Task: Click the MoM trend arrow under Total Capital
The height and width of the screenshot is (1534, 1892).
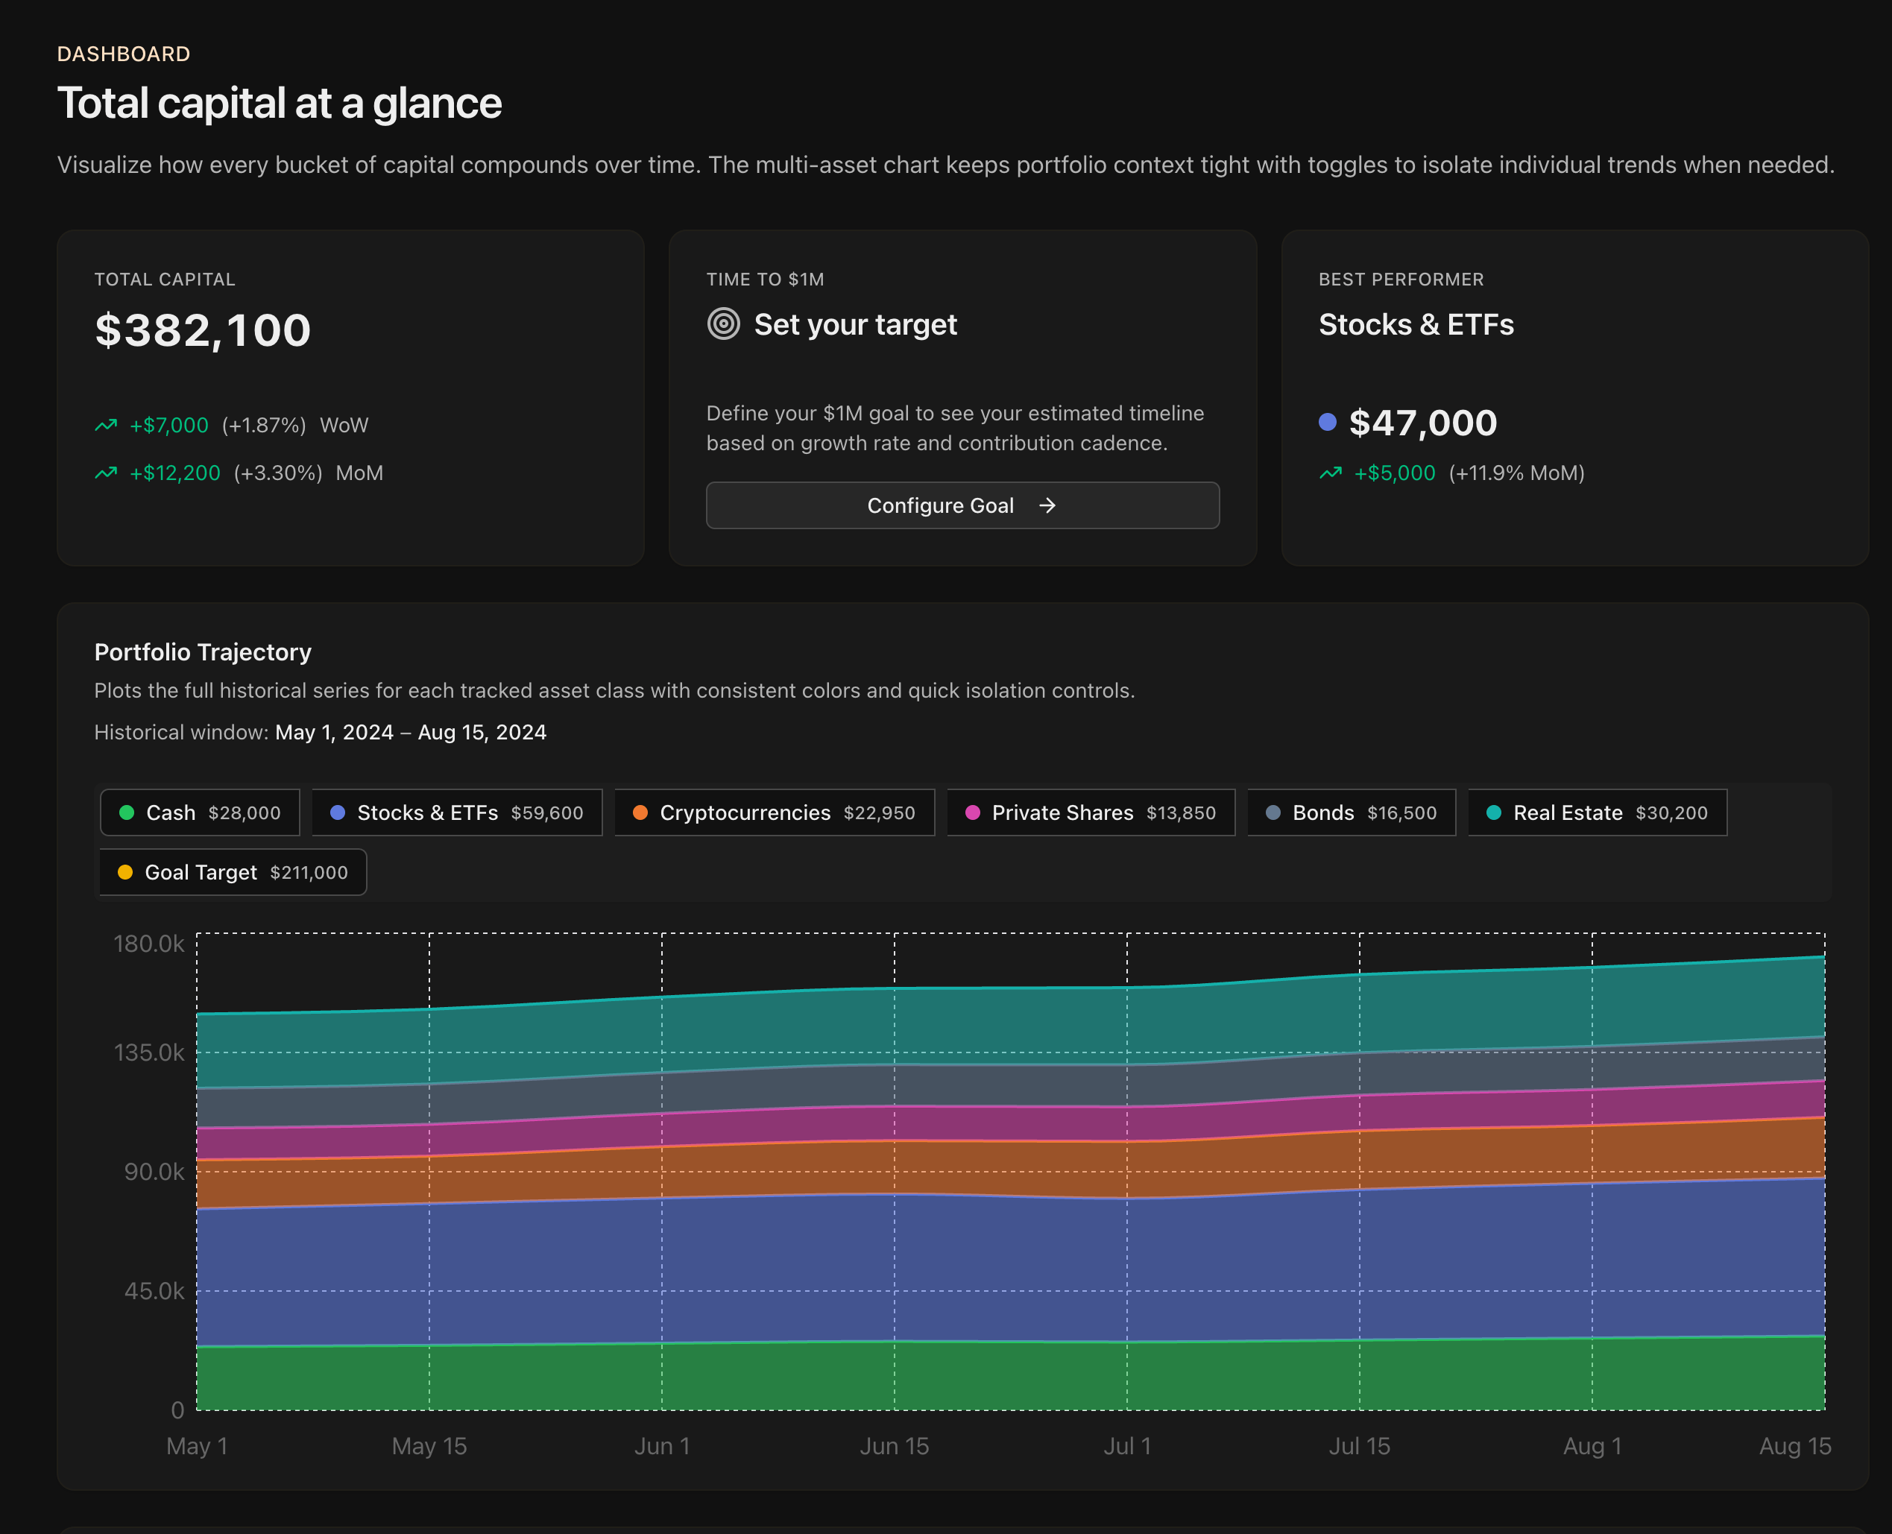Action: tap(106, 473)
